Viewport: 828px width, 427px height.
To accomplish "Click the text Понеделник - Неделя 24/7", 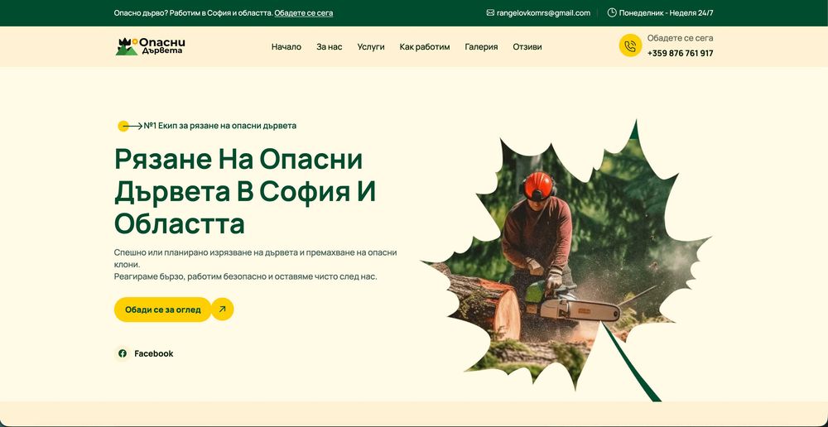I will click(x=666, y=13).
